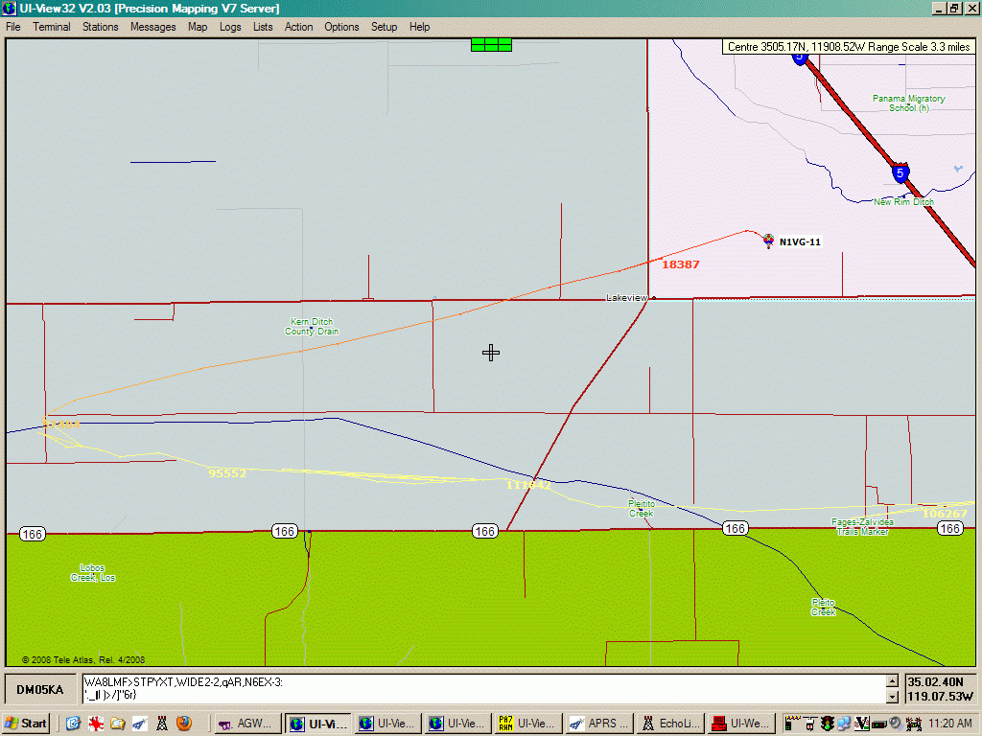Click the Lakeview town label on map
The width and height of the screenshot is (982, 736).
click(625, 298)
